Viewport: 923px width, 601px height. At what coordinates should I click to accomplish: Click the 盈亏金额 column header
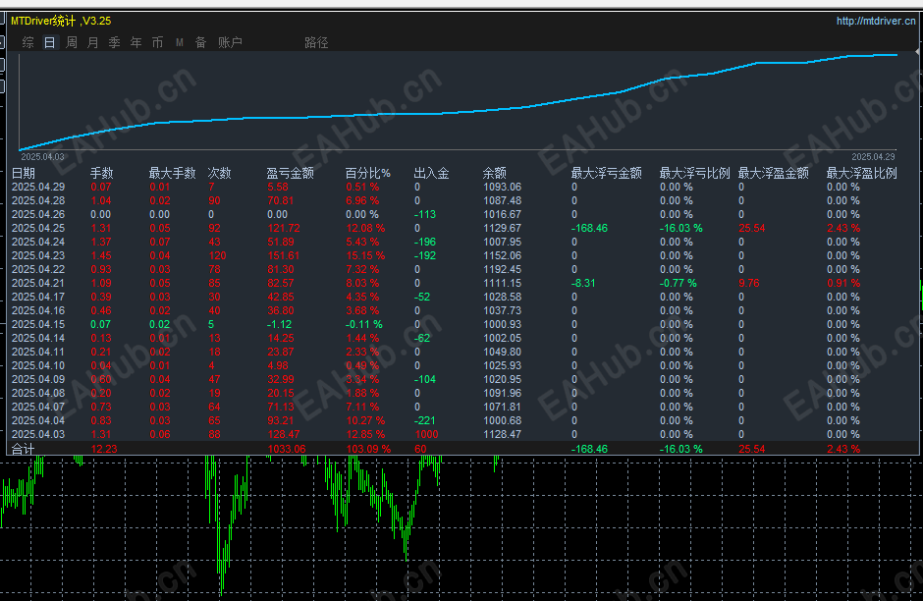(x=290, y=173)
